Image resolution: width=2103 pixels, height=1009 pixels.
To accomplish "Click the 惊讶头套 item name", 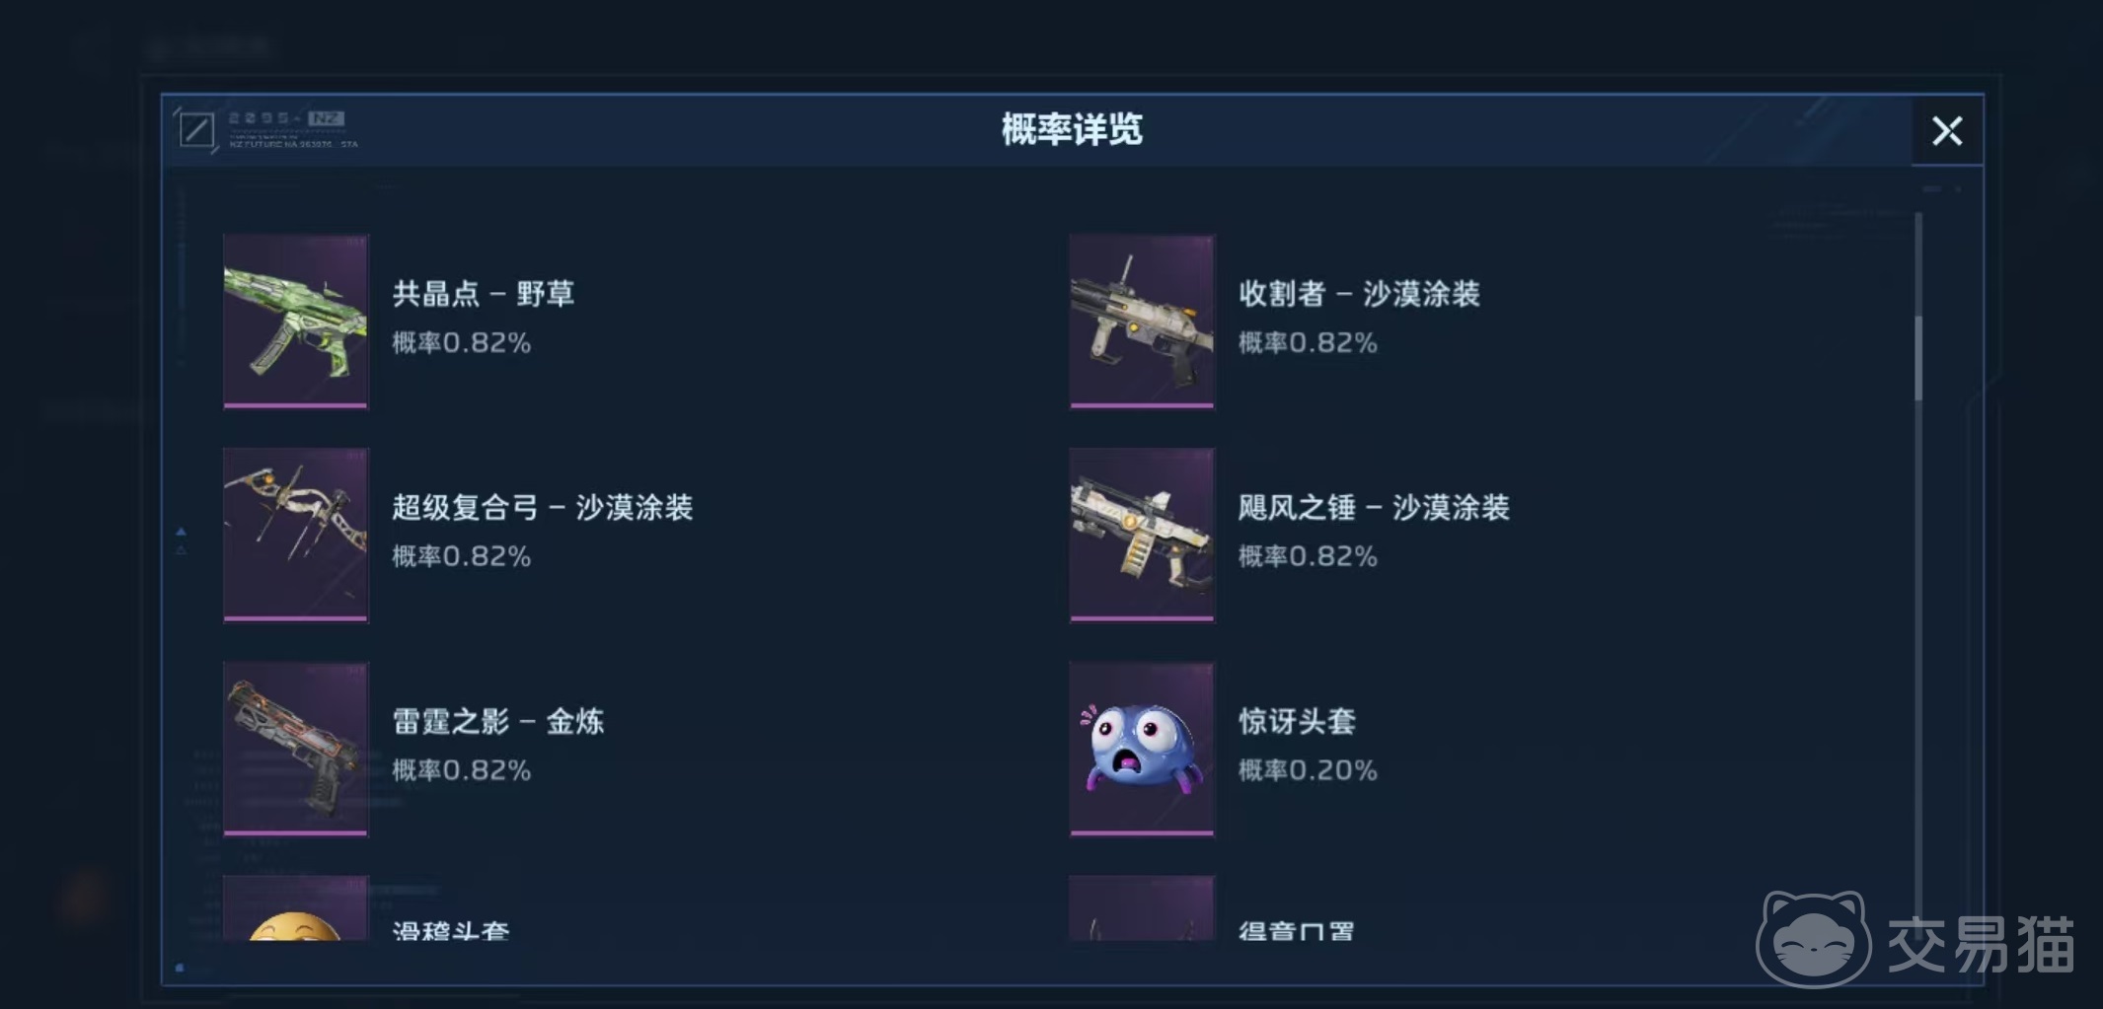I will (1297, 721).
